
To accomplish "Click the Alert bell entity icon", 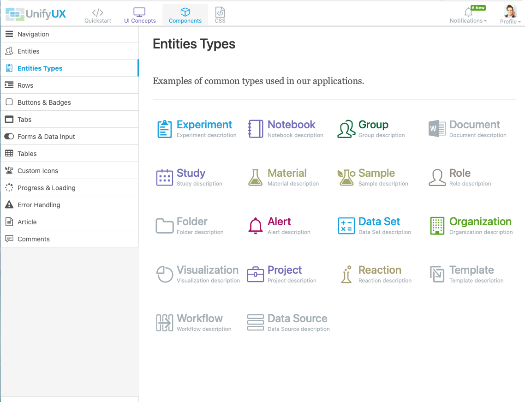I will point(255,226).
